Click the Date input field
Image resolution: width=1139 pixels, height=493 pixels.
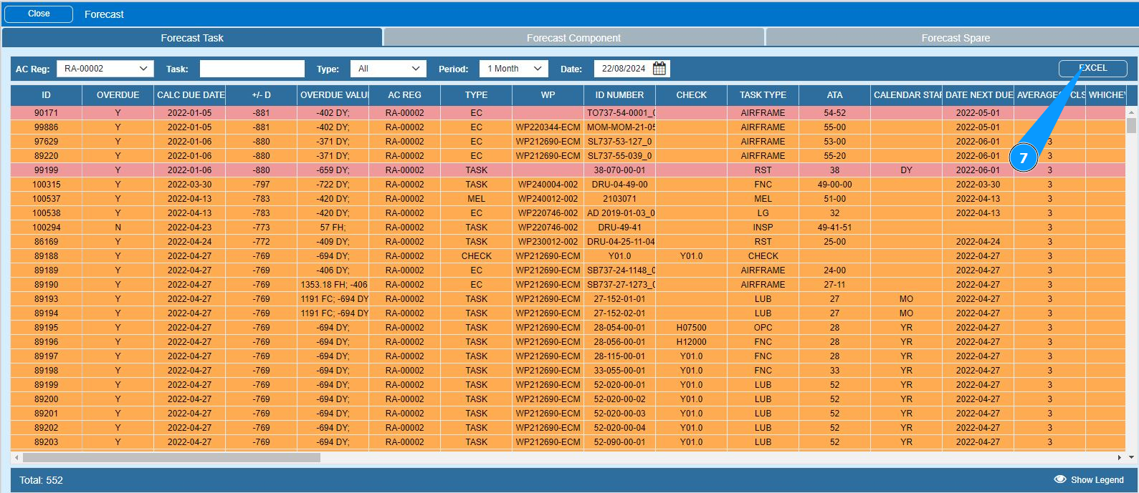coord(622,69)
